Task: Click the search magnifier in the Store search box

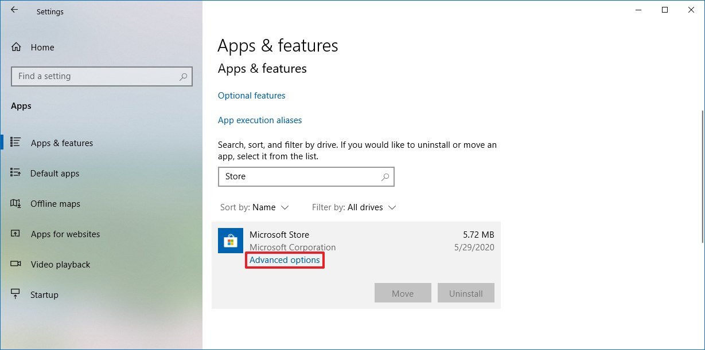Action: coord(384,176)
